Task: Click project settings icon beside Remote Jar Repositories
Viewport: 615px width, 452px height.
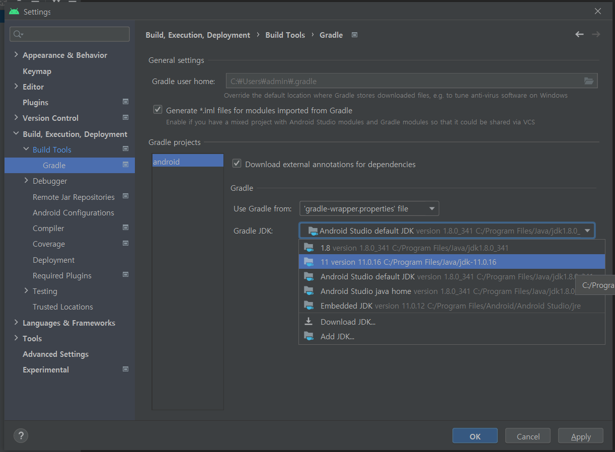Action: click(126, 196)
